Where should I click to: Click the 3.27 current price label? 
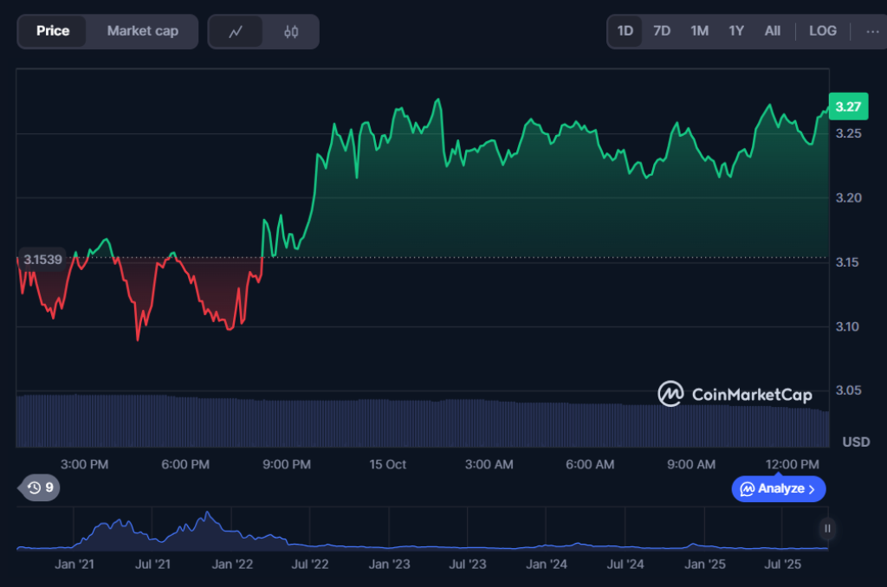point(847,106)
